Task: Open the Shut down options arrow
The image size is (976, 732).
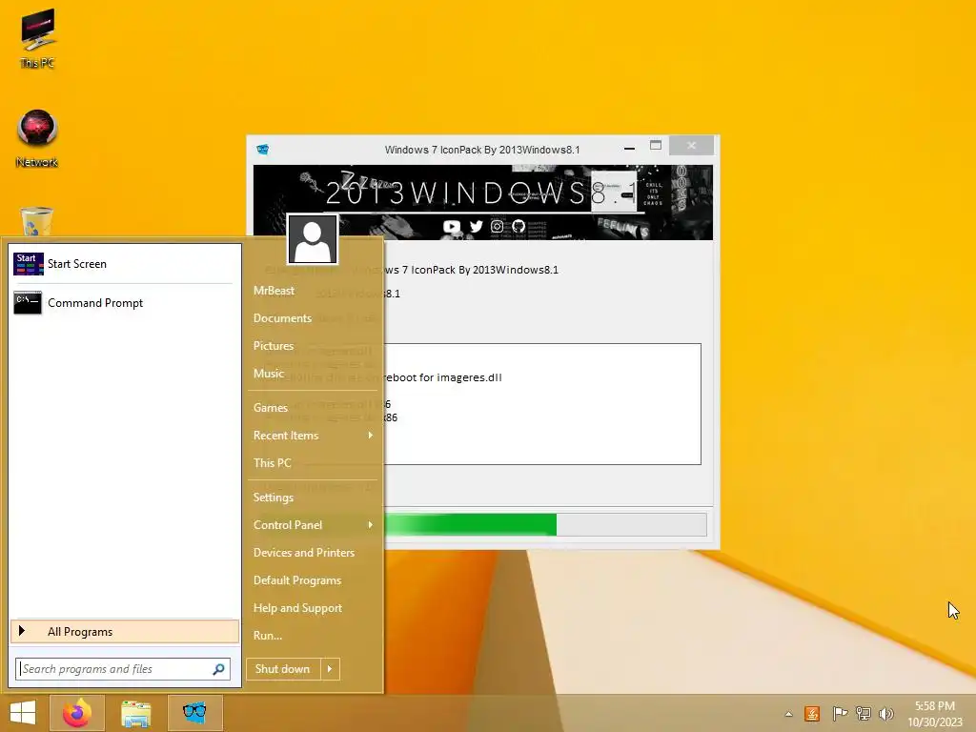Action: (330, 669)
